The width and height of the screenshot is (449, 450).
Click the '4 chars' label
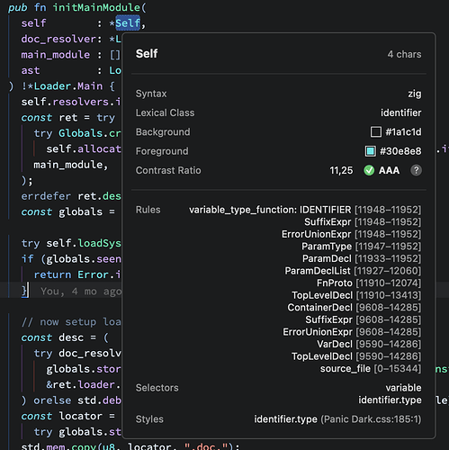click(x=404, y=54)
